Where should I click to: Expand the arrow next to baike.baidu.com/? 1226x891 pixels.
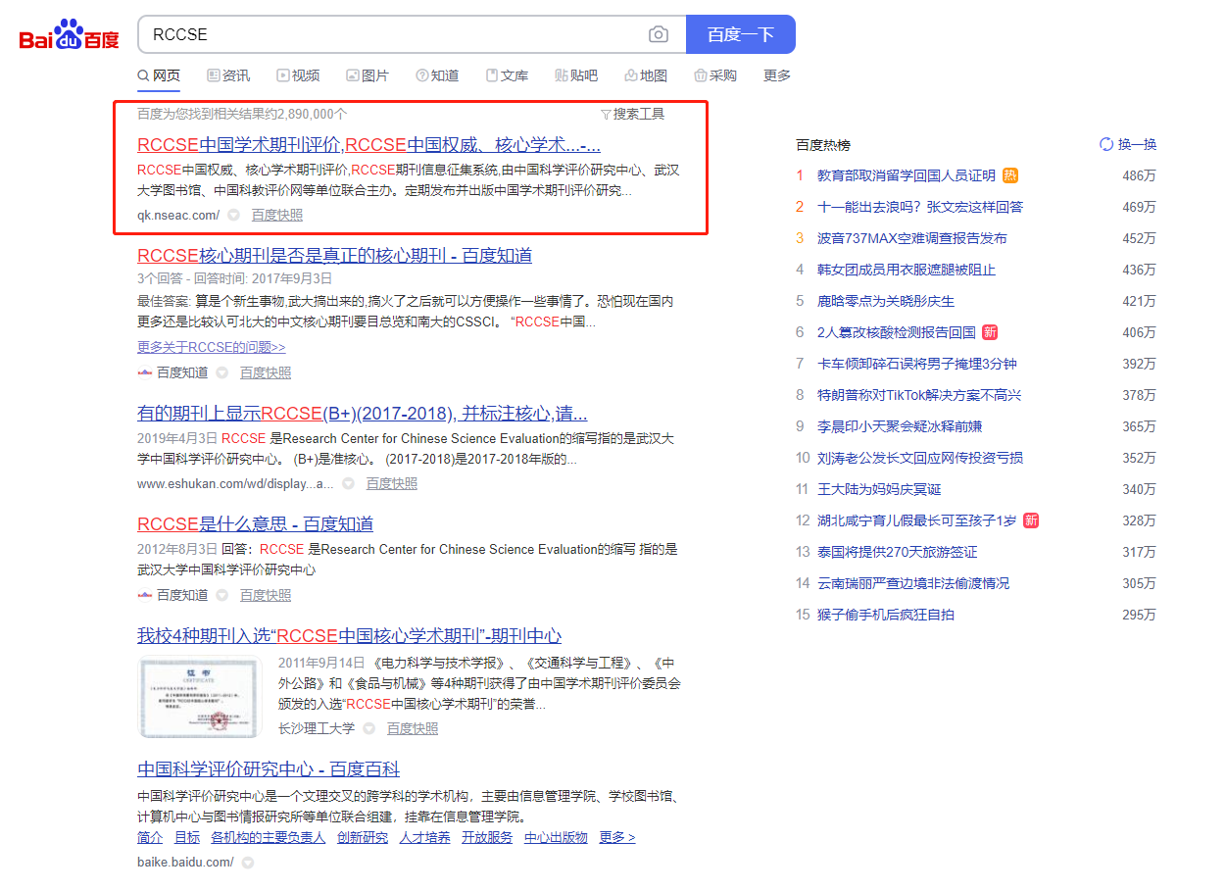point(248,863)
